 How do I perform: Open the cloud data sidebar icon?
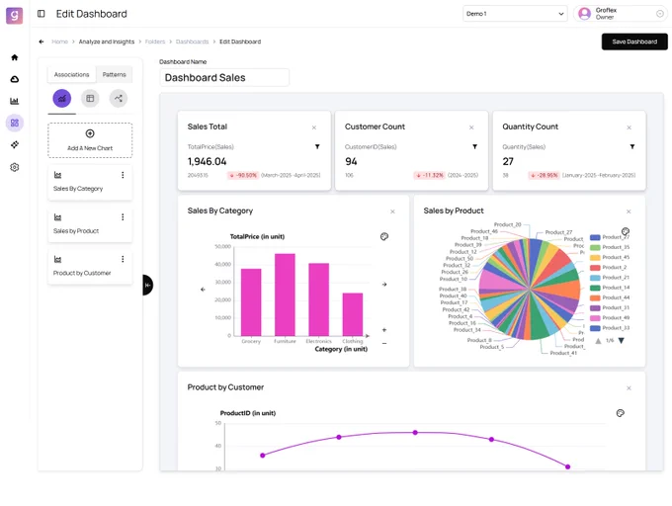point(15,79)
